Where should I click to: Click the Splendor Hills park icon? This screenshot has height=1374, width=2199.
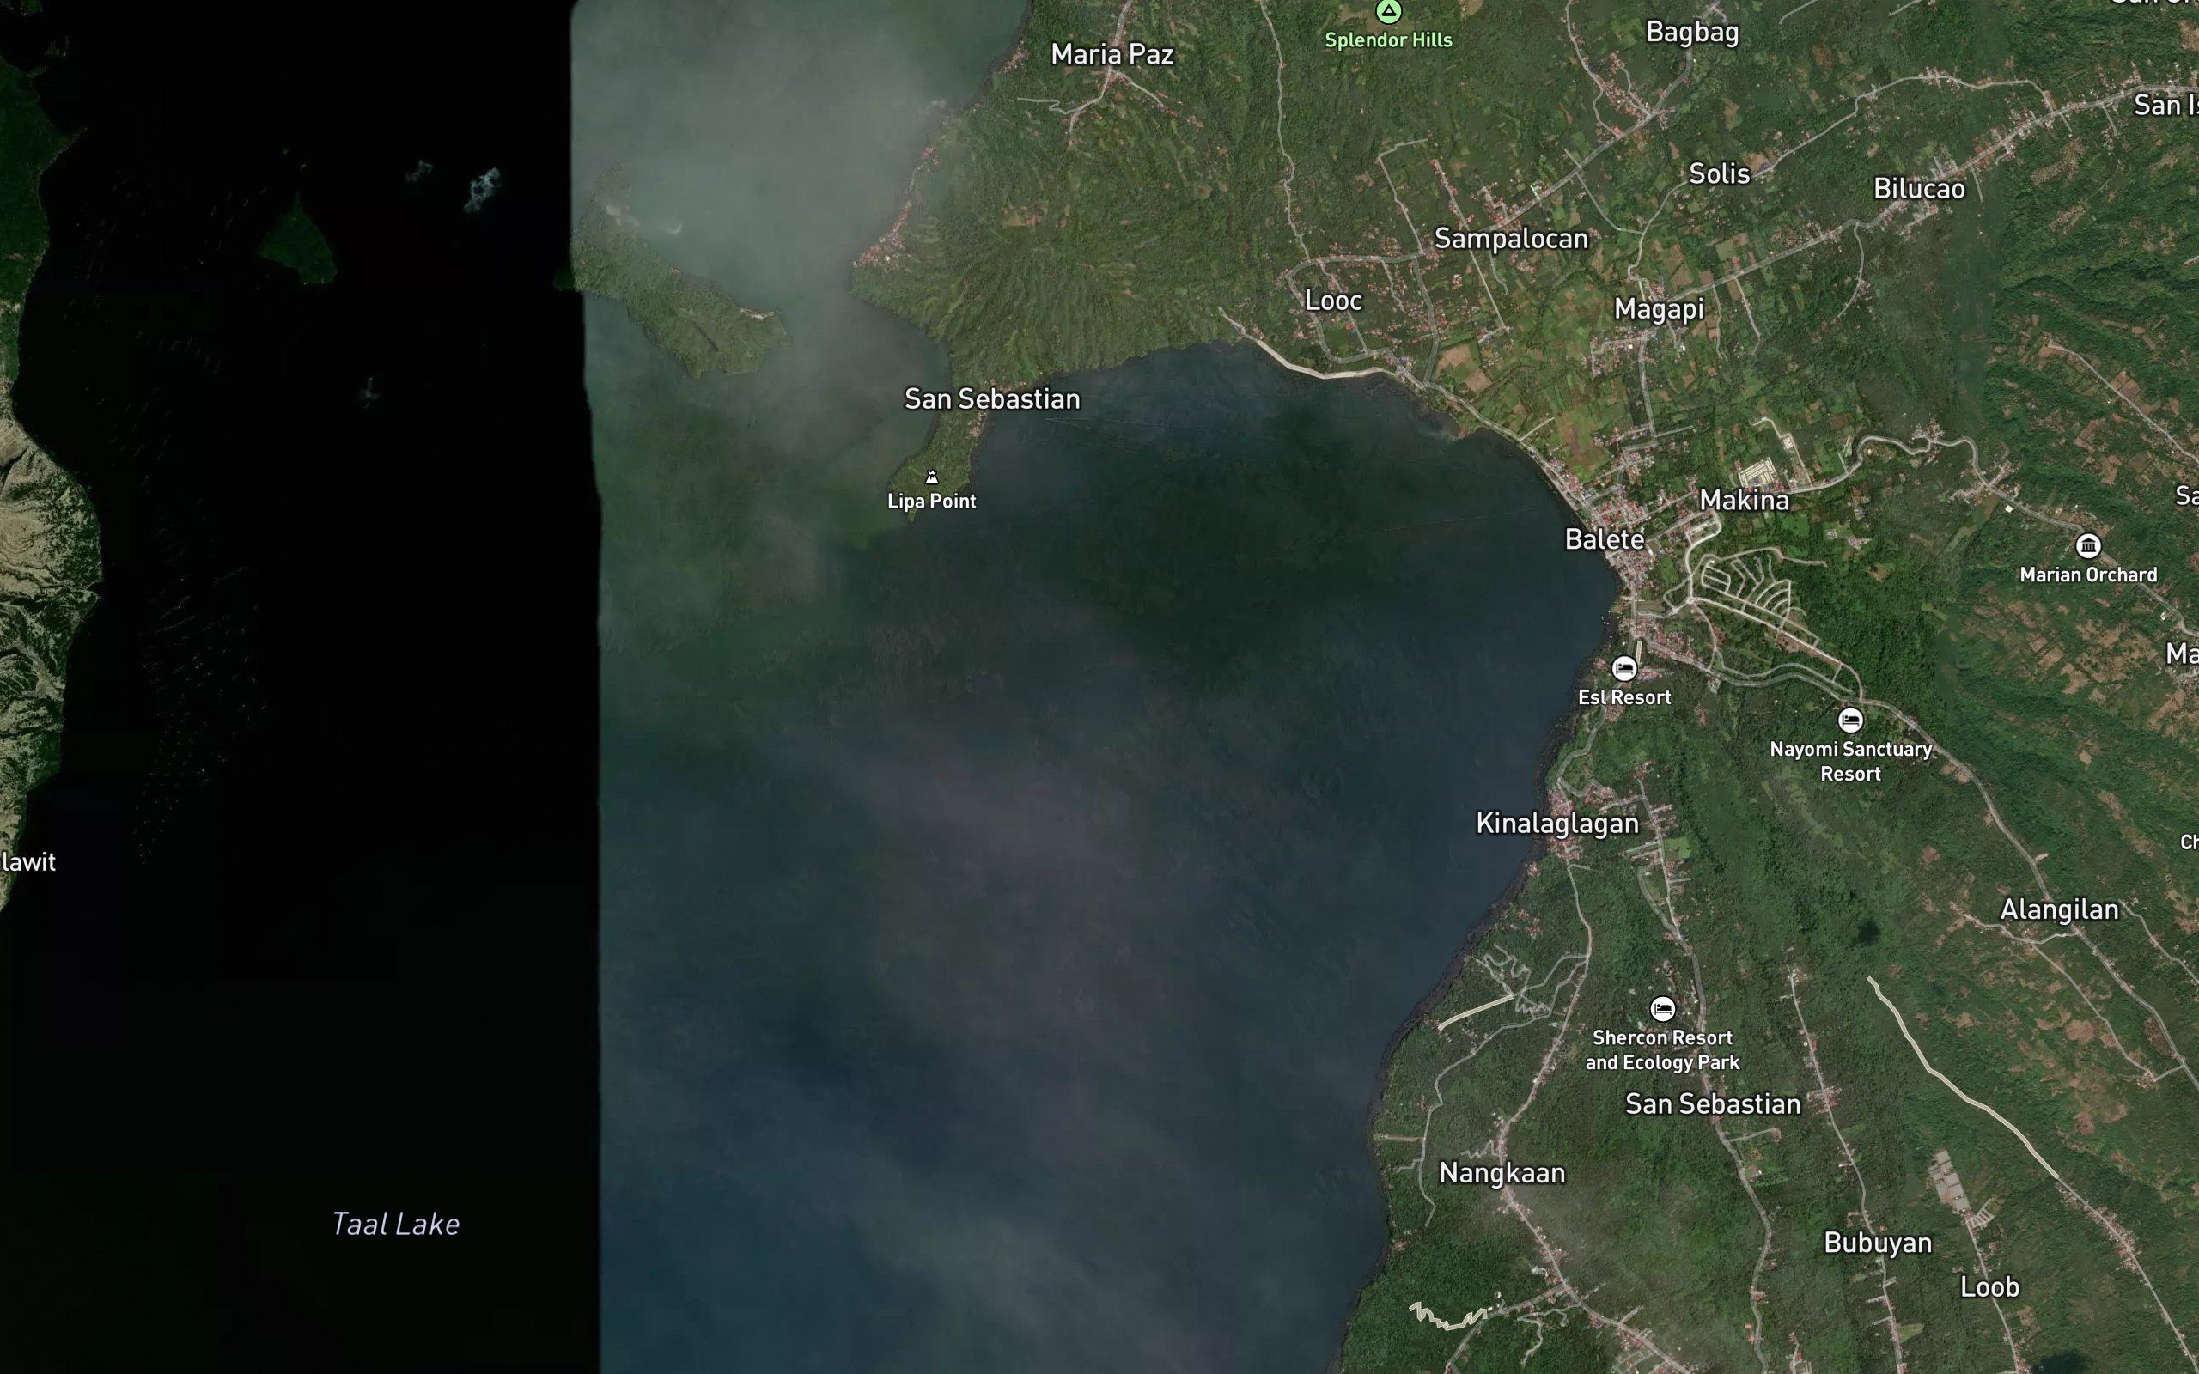(x=1388, y=10)
